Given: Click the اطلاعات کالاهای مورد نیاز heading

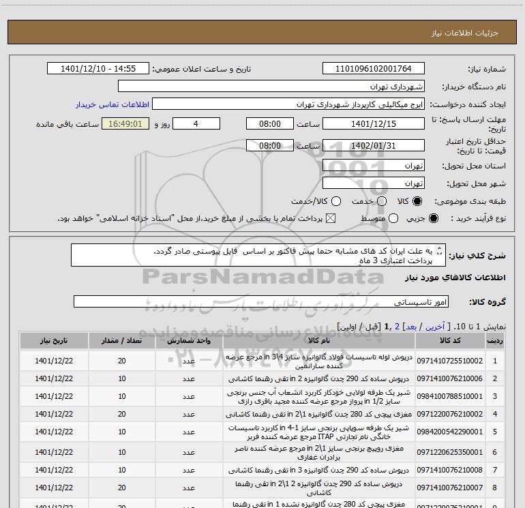Looking at the screenshot, I should (455, 278).
